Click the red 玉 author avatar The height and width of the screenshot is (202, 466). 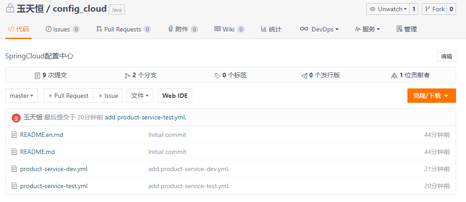pyautogui.click(x=16, y=118)
